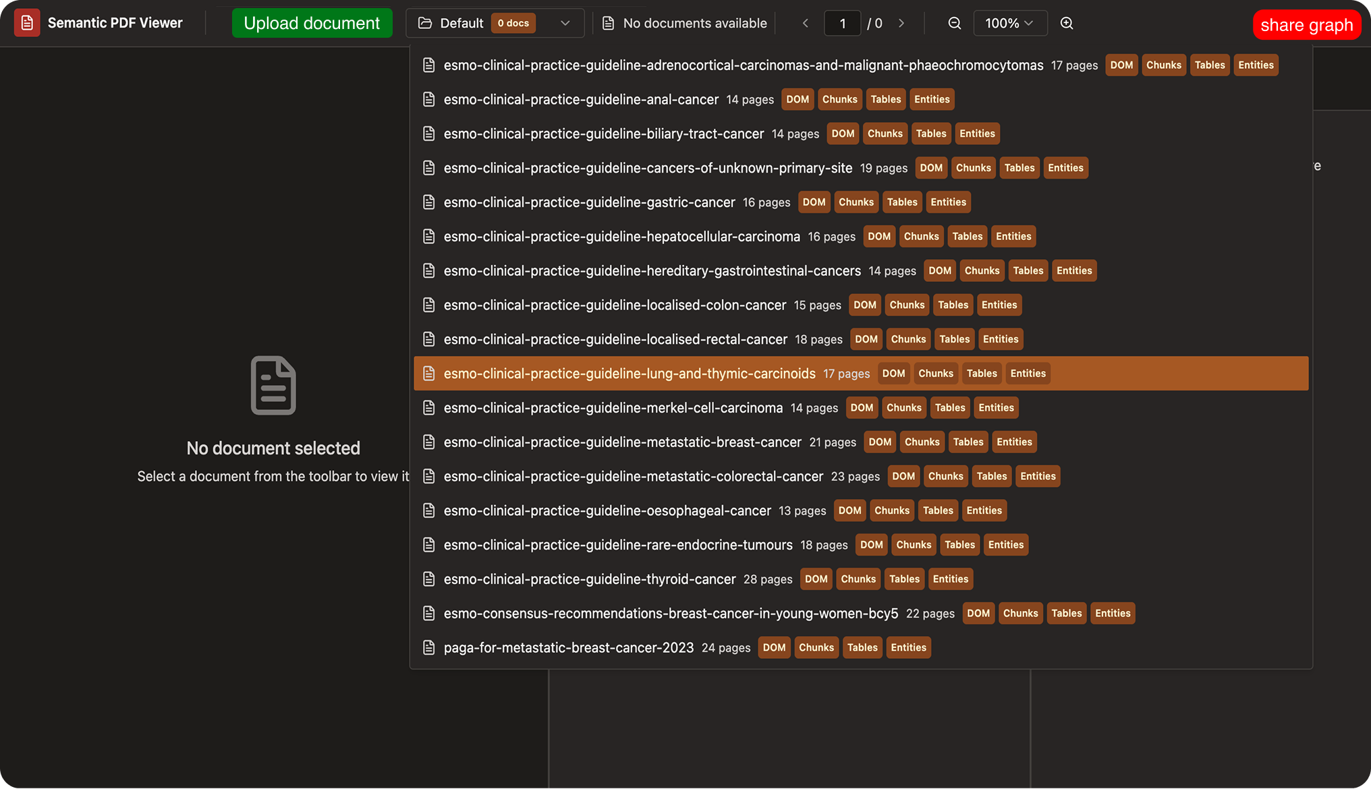Click Entities tag on localised-rectal-cancer row

point(1001,339)
